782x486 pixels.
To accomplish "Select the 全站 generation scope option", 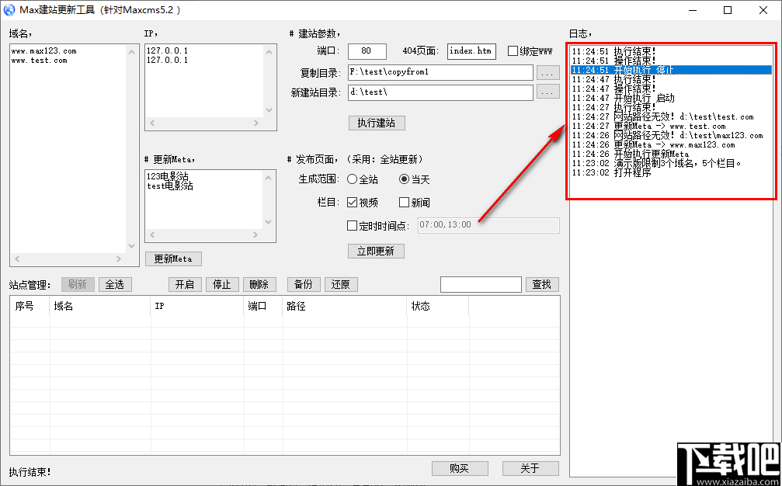I will 353,179.
